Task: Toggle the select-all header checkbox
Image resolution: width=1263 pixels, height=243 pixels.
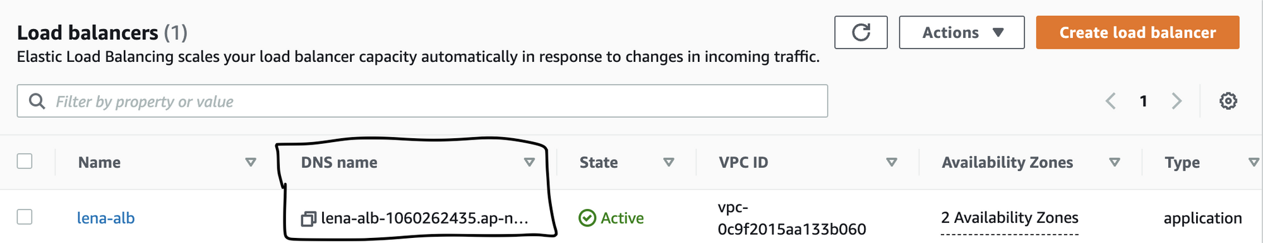Action: coord(25,161)
